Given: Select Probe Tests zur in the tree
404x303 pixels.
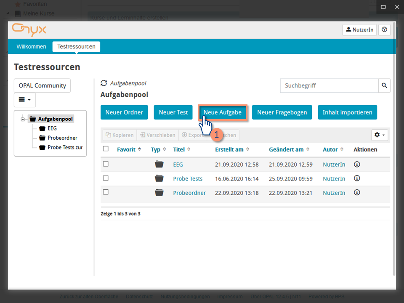Looking at the screenshot, I should (65, 147).
